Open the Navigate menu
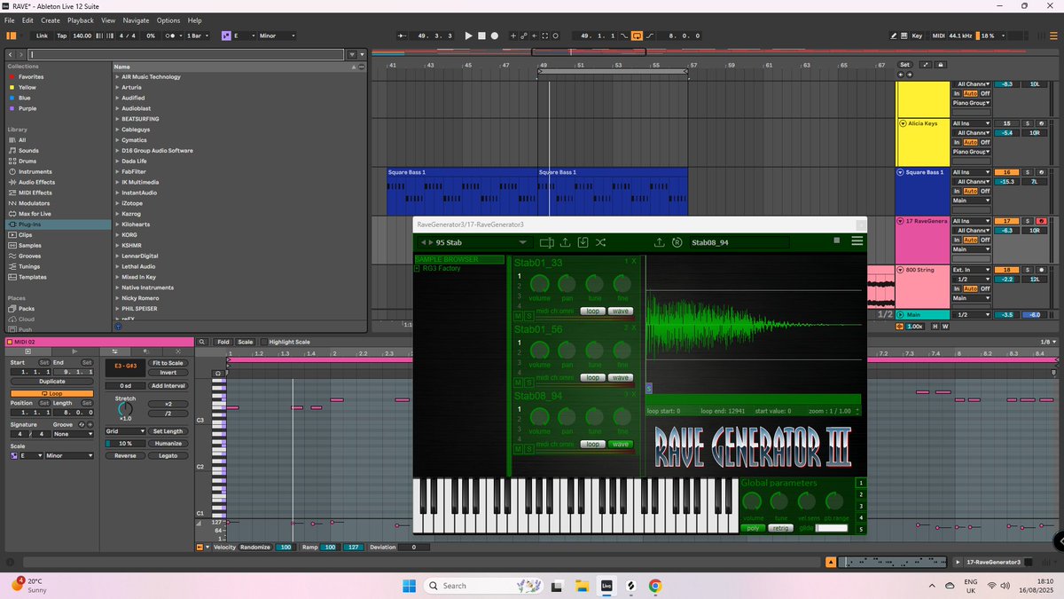1064x599 pixels. pos(137,20)
